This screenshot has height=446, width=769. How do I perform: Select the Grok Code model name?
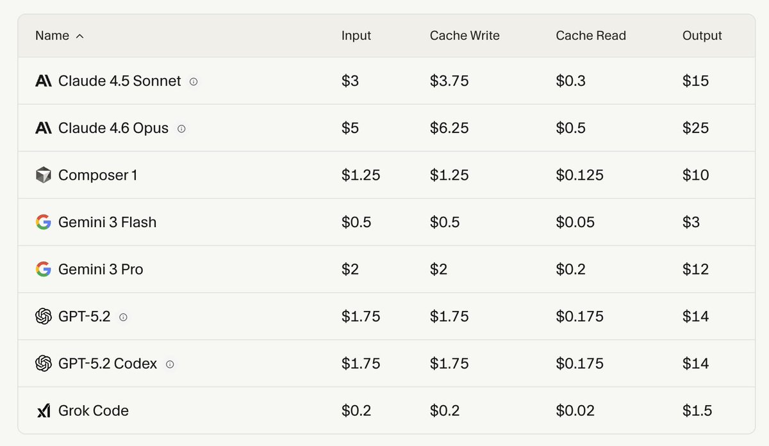tap(94, 411)
